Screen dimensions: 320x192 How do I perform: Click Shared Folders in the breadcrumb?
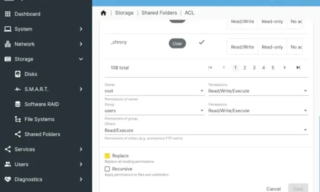[159, 13]
